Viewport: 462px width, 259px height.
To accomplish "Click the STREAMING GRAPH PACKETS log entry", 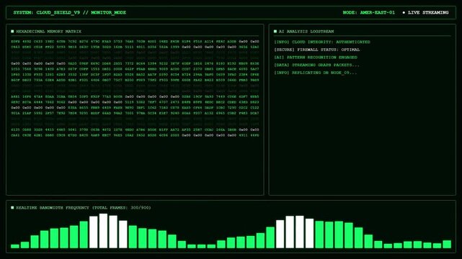I will [316, 65].
